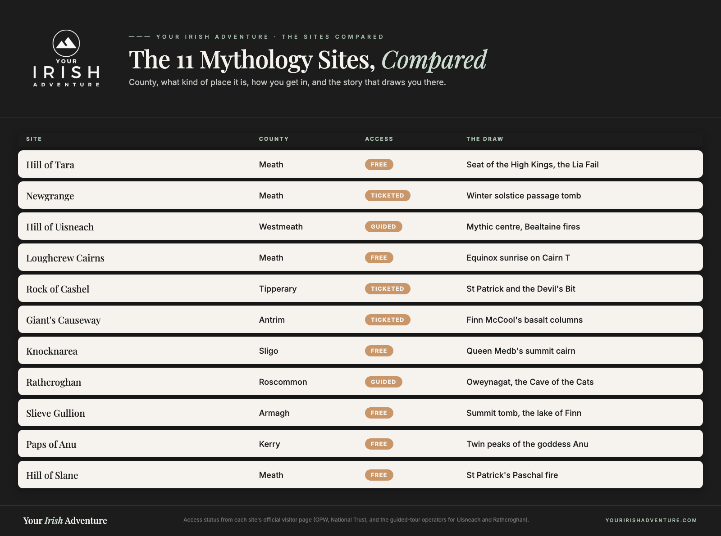Click the FREE badge for Paps of Anu
The width and height of the screenshot is (721, 536).
[x=379, y=444]
